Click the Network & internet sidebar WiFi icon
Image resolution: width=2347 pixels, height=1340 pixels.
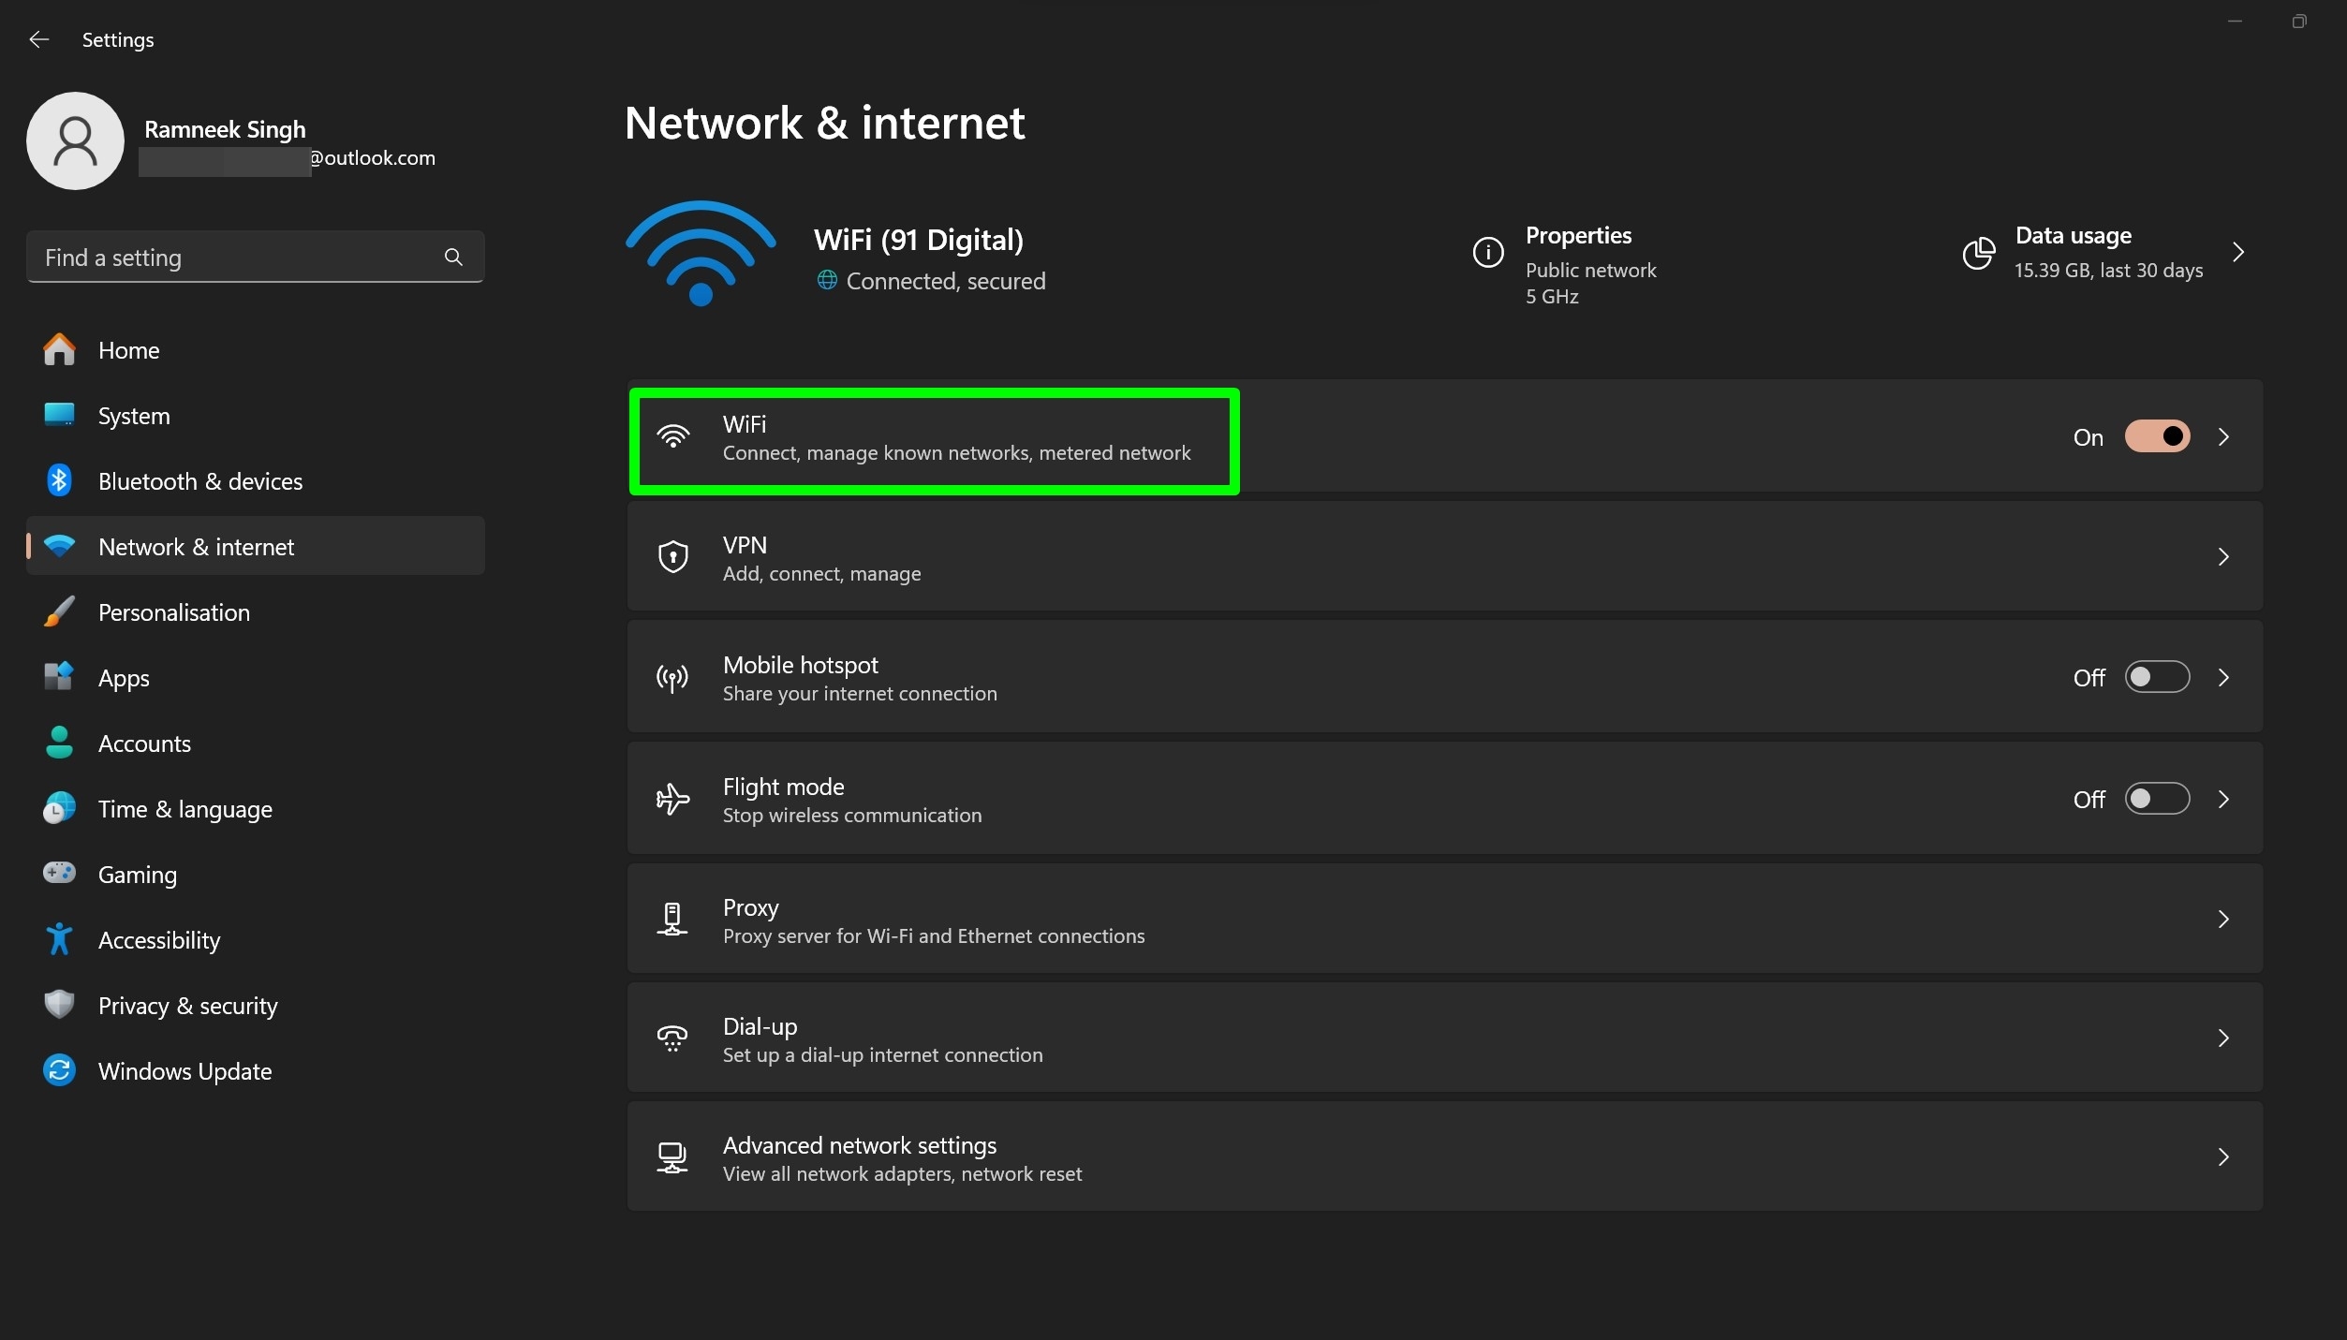pos(59,545)
